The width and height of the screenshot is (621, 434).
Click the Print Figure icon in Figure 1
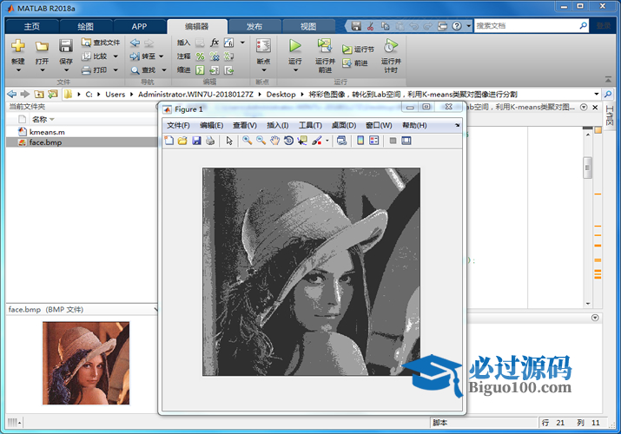(x=210, y=141)
